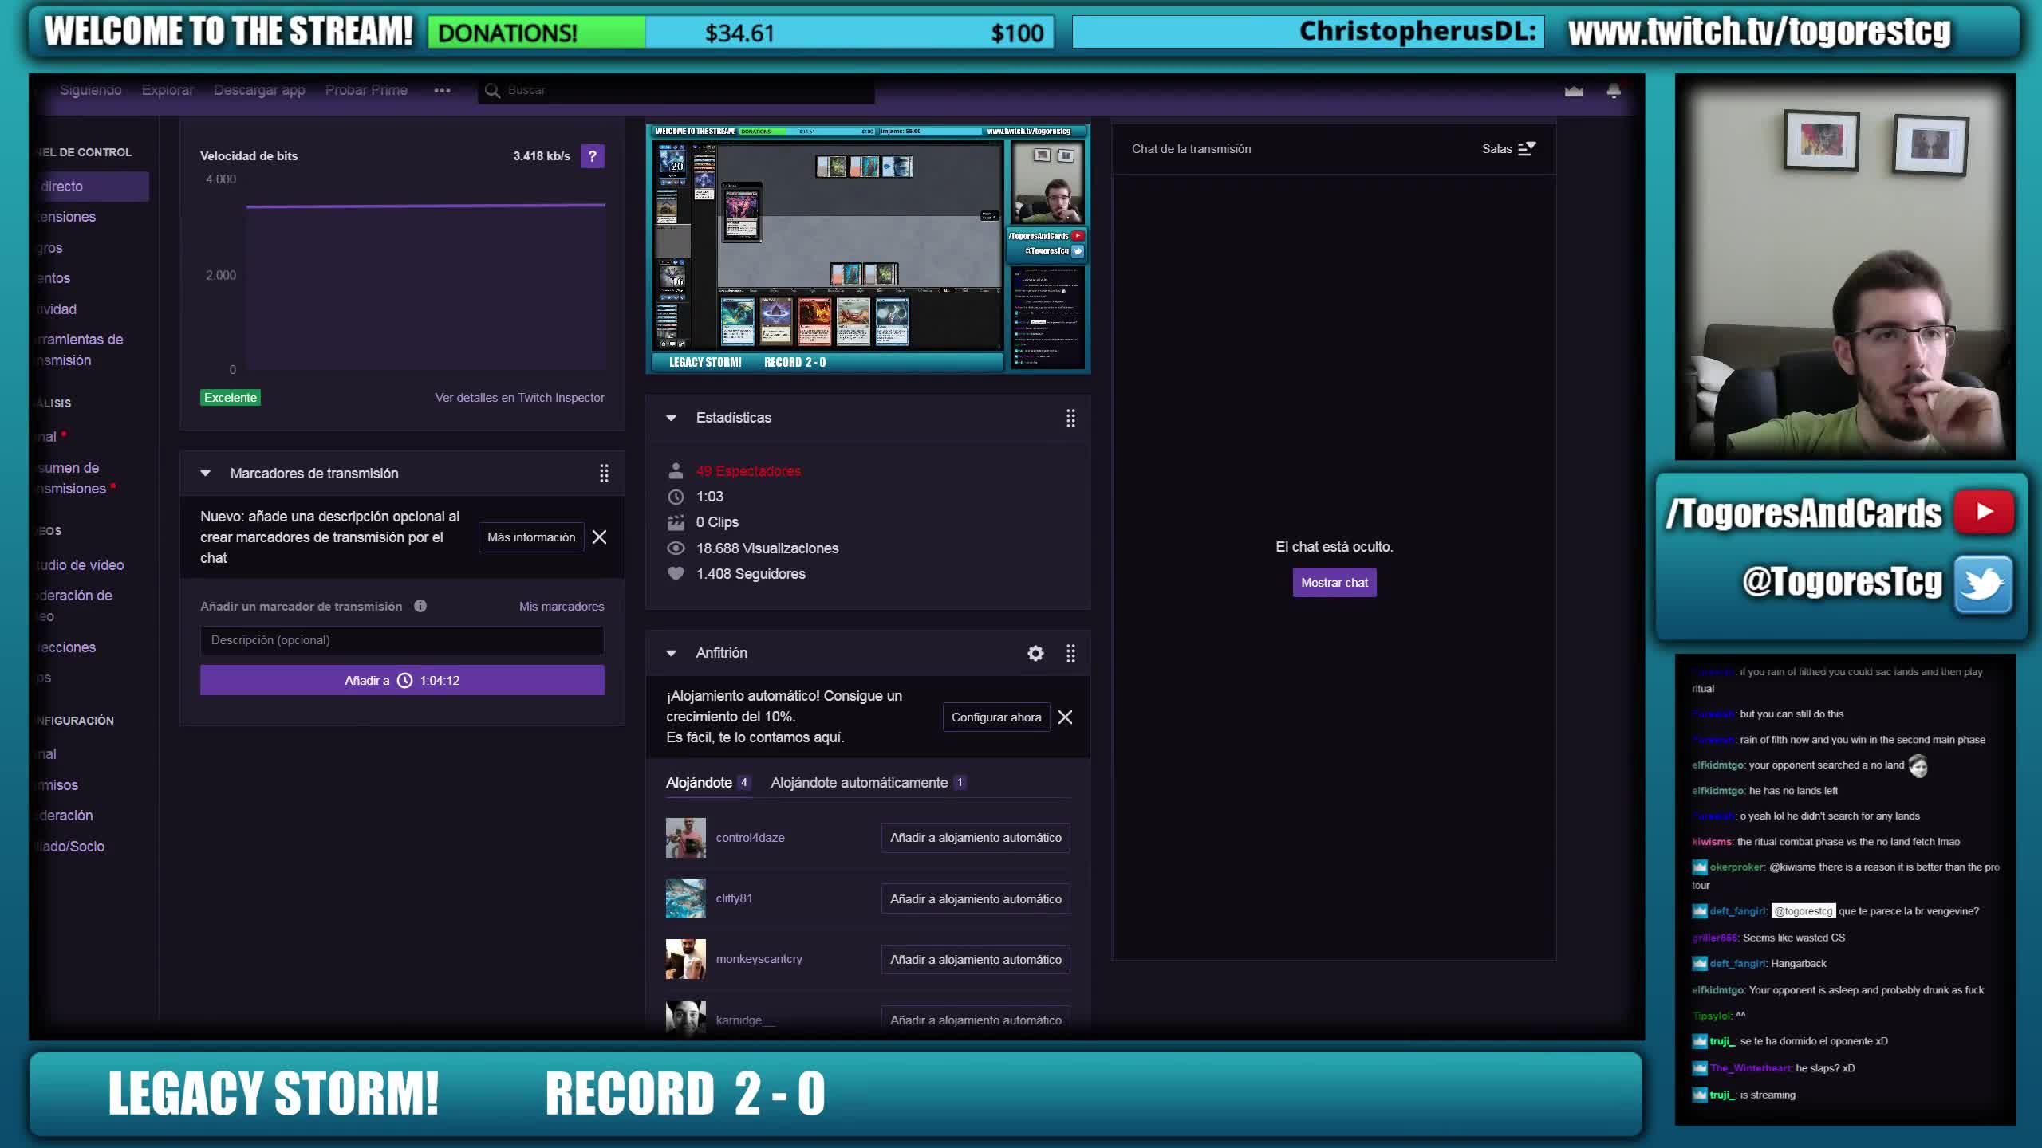Dismiss the Alojamiento automático notice with X
Viewport: 2042px width, 1148px height.
(1065, 717)
